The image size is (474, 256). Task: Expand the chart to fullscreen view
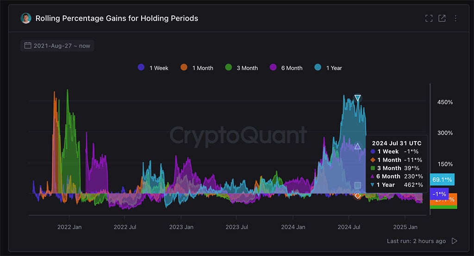click(x=429, y=19)
